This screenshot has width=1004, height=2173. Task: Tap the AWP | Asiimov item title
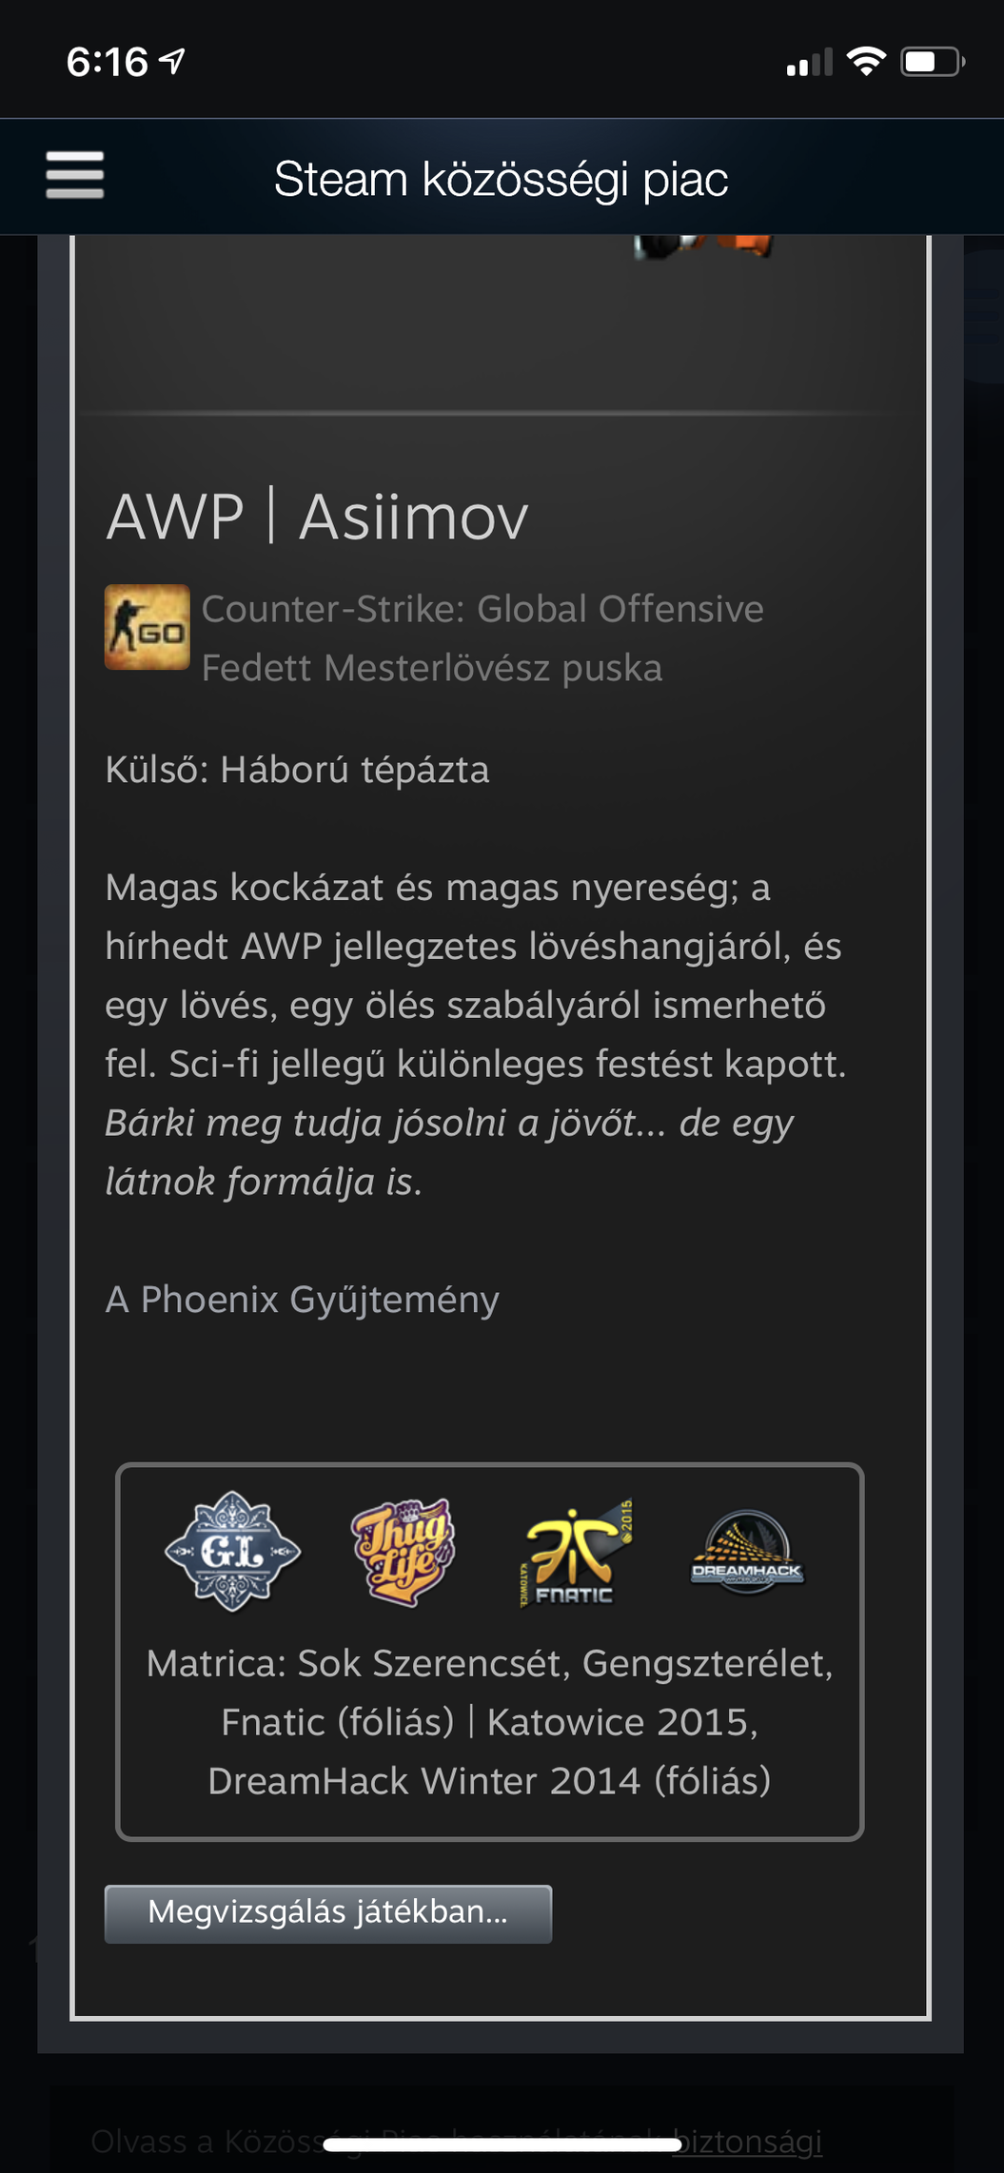317,518
